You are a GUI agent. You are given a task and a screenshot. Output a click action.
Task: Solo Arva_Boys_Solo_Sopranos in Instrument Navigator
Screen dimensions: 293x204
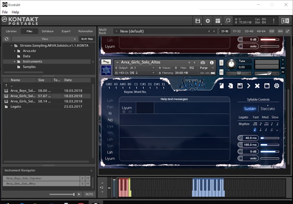[82, 178]
